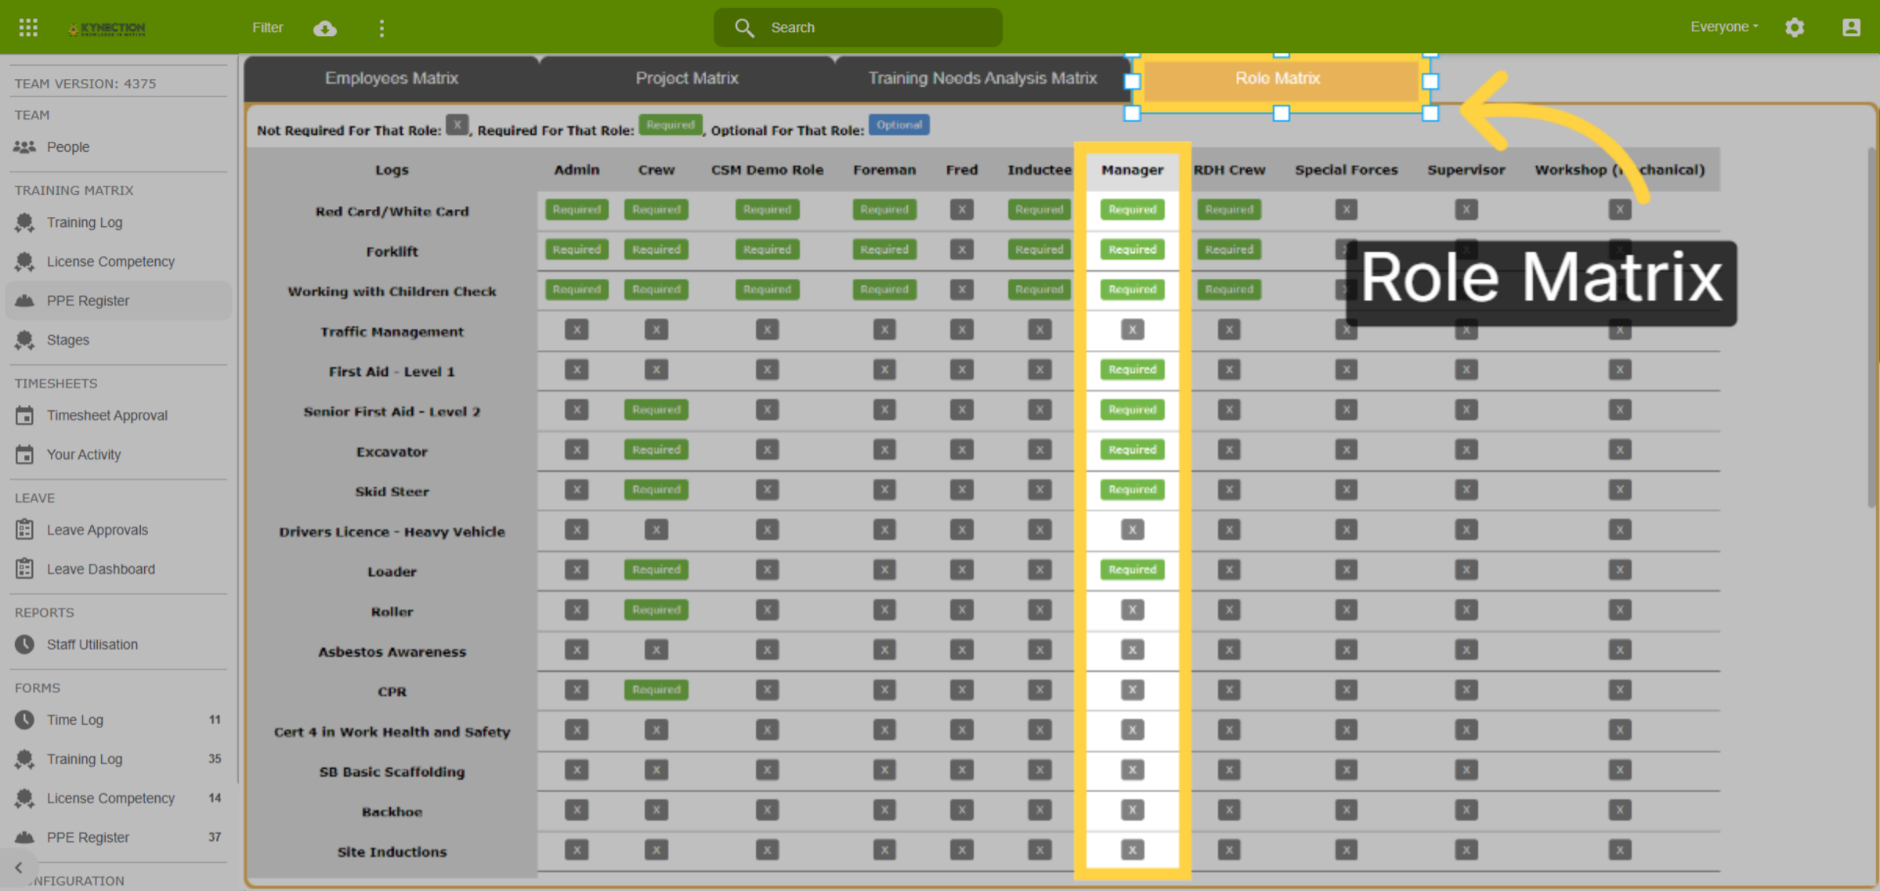Click the People group icon
Screen dimensions: 1880x891
click(x=24, y=146)
